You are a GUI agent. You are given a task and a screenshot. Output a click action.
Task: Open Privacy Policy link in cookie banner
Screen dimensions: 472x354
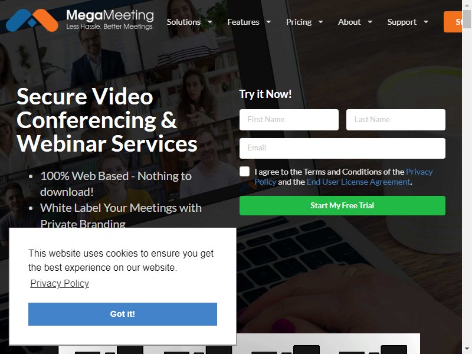[x=60, y=283]
